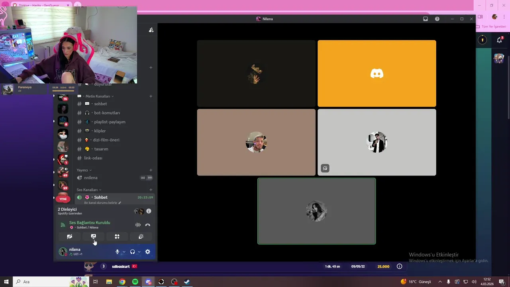Open 'Tüm Yer İşaretleri' bookmarks folder
The width and height of the screenshot is (510, 287).
click(491, 26)
